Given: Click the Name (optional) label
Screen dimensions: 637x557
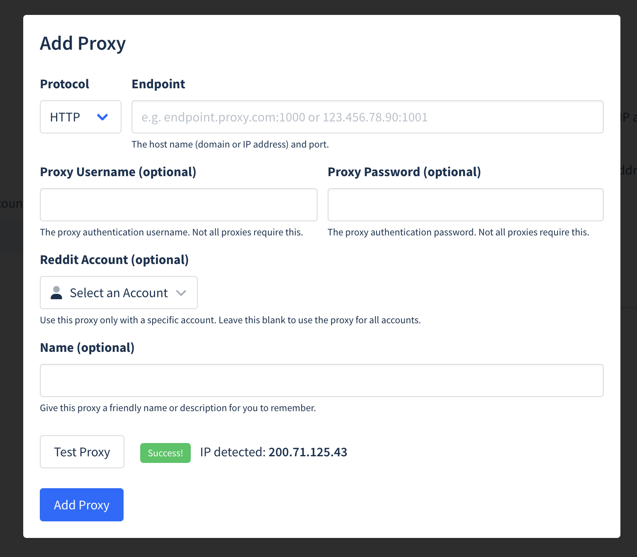Looking at the screenshot, I should point(88,348).
